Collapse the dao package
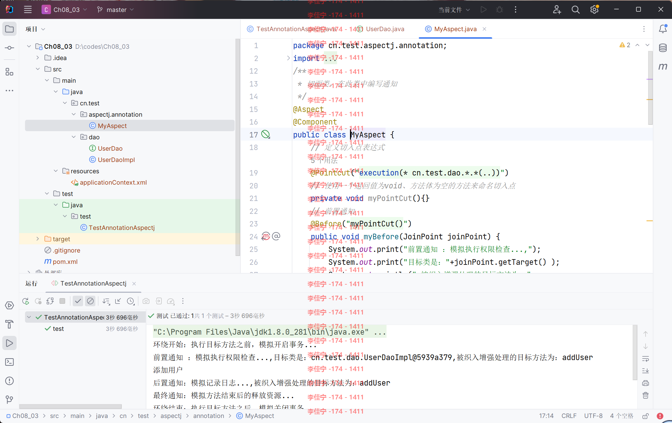Viewport: 672px width, 423px height. [x=74, y=137]
